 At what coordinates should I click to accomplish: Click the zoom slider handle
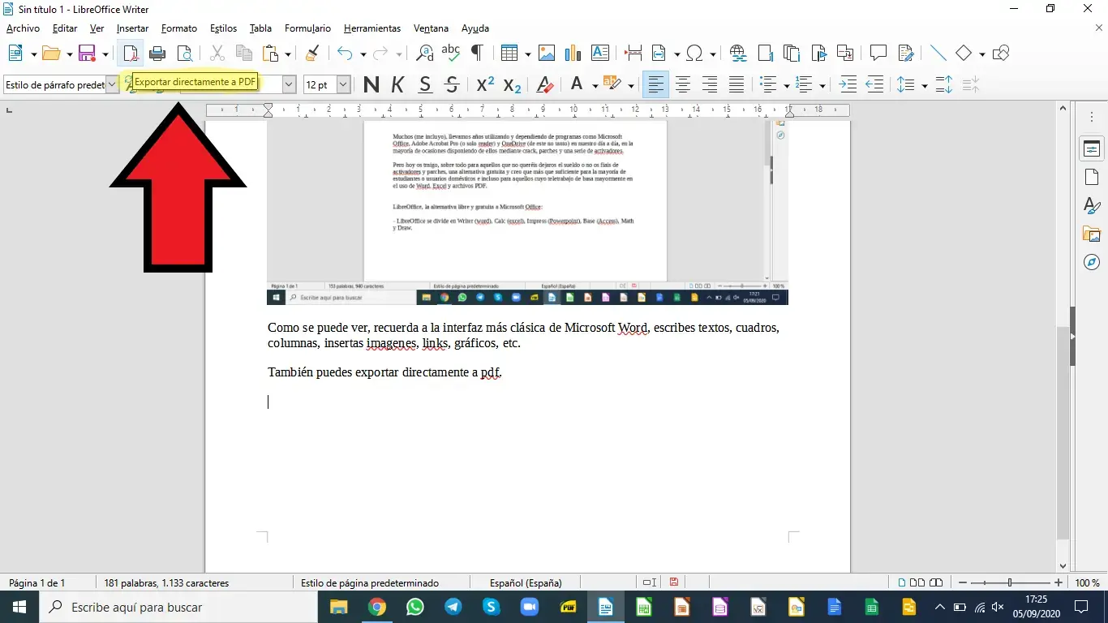(1010, 582)
